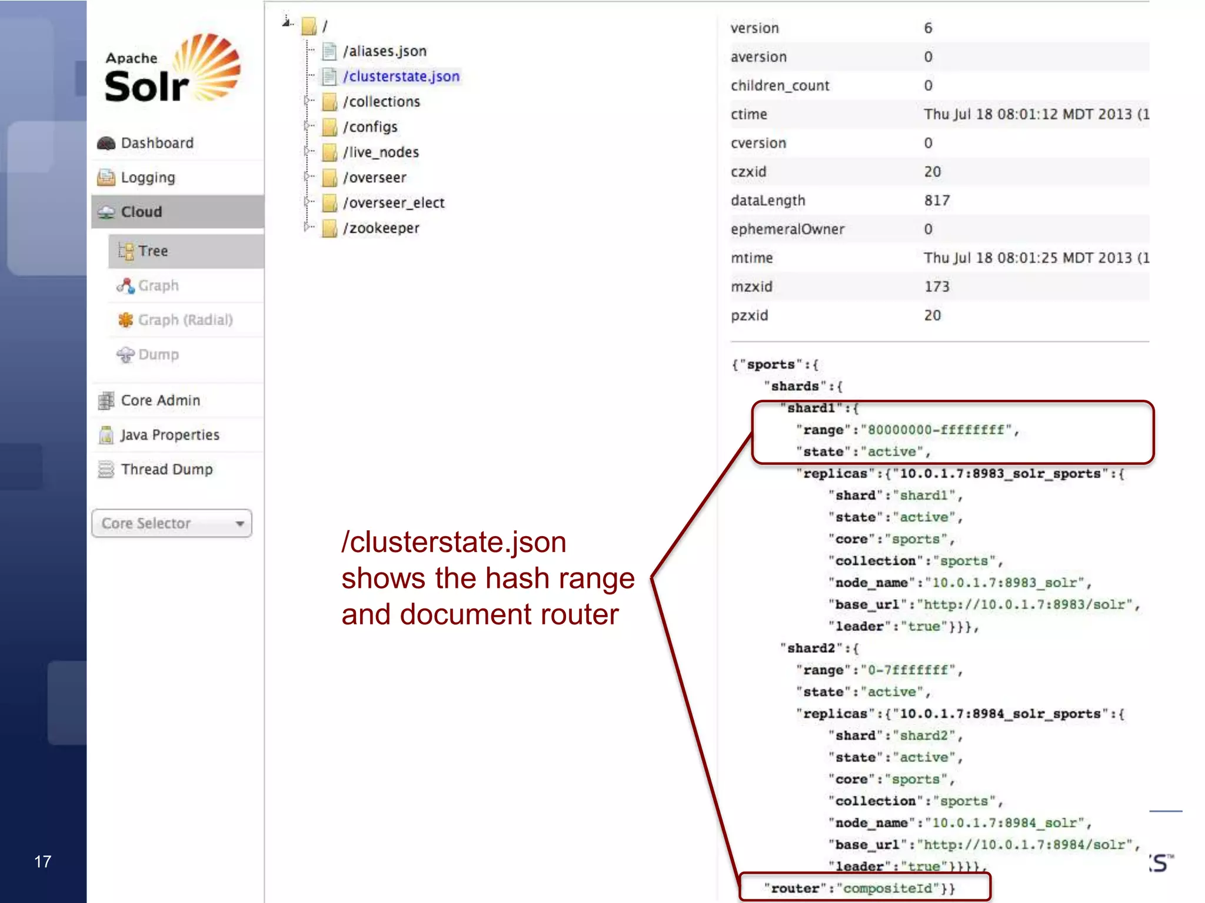Click the /live_nodes folder icon

pyautogui.click(x=329, y=152)
